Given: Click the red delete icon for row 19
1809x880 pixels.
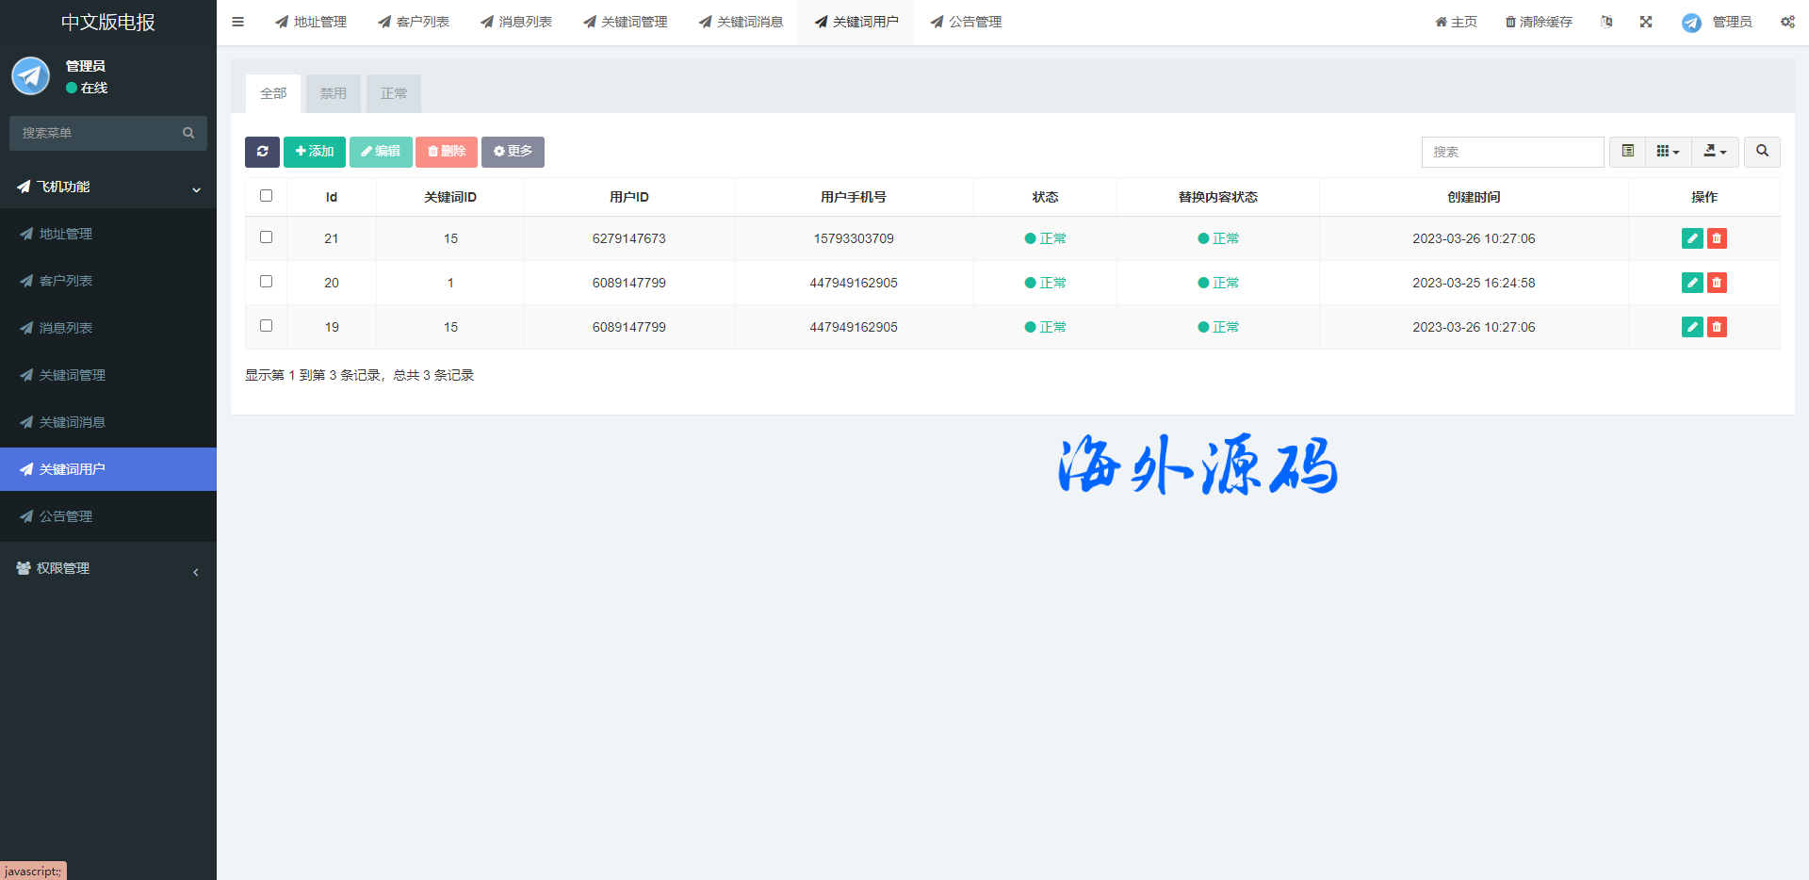Looking at the screenshot, I should 1717,327.
